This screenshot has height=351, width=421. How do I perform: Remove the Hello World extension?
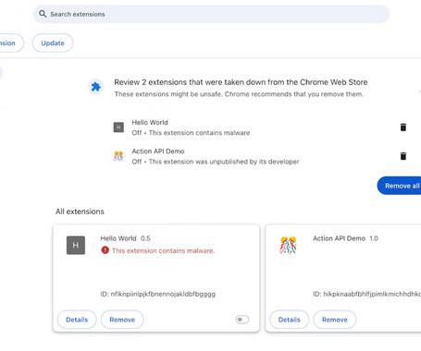[122, 320]
